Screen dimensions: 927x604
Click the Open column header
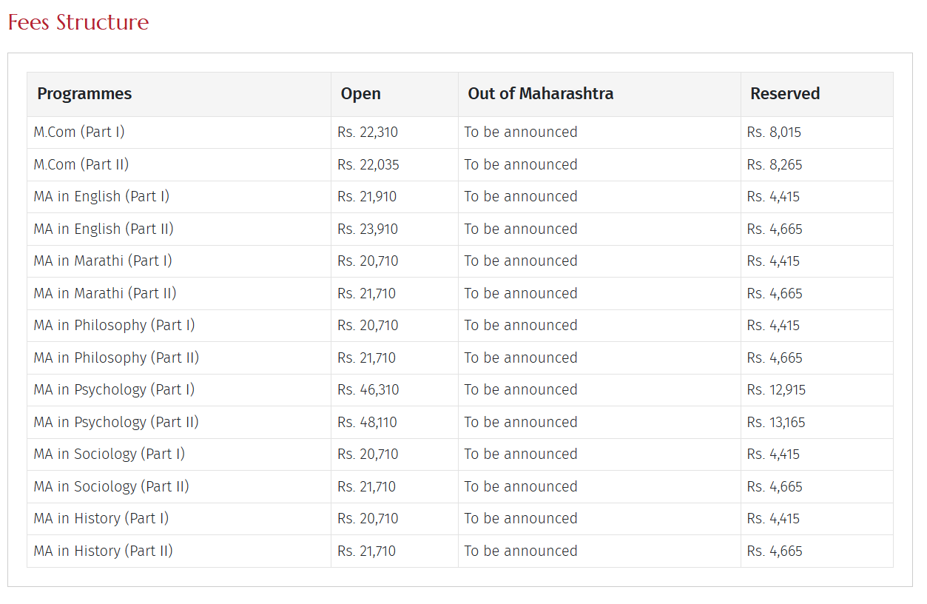click(x=360, y=94)
